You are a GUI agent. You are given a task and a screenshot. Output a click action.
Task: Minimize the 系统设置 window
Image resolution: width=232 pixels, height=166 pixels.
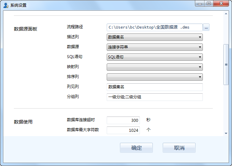click(200, 4)
